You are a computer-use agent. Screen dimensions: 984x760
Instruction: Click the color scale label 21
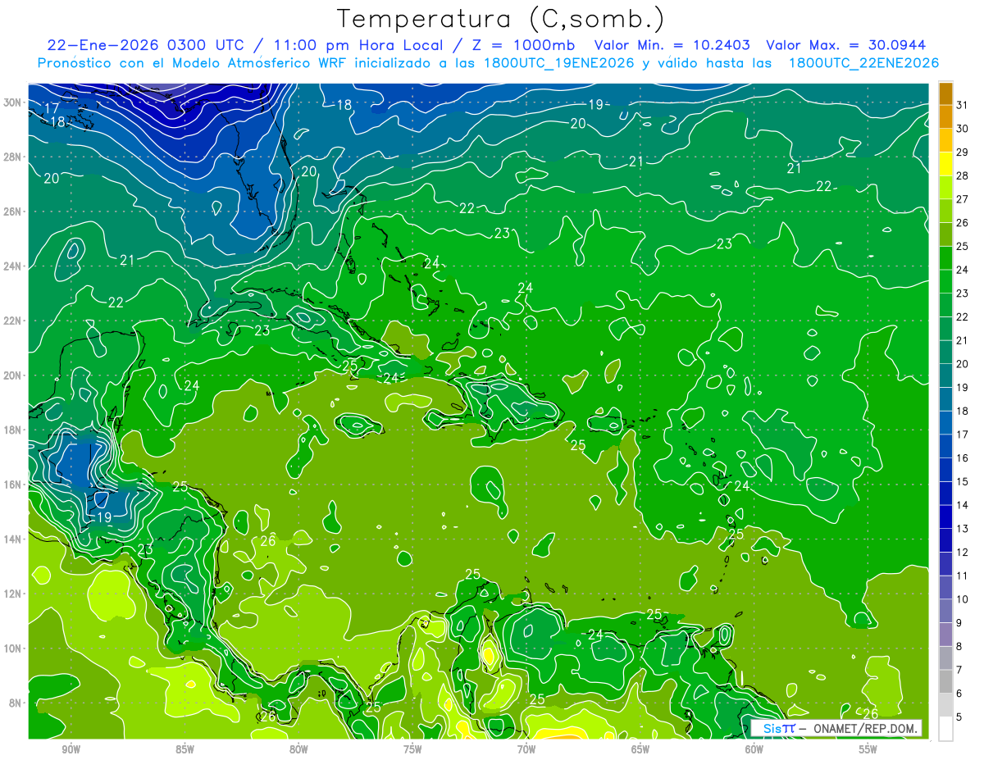point(963,340)
